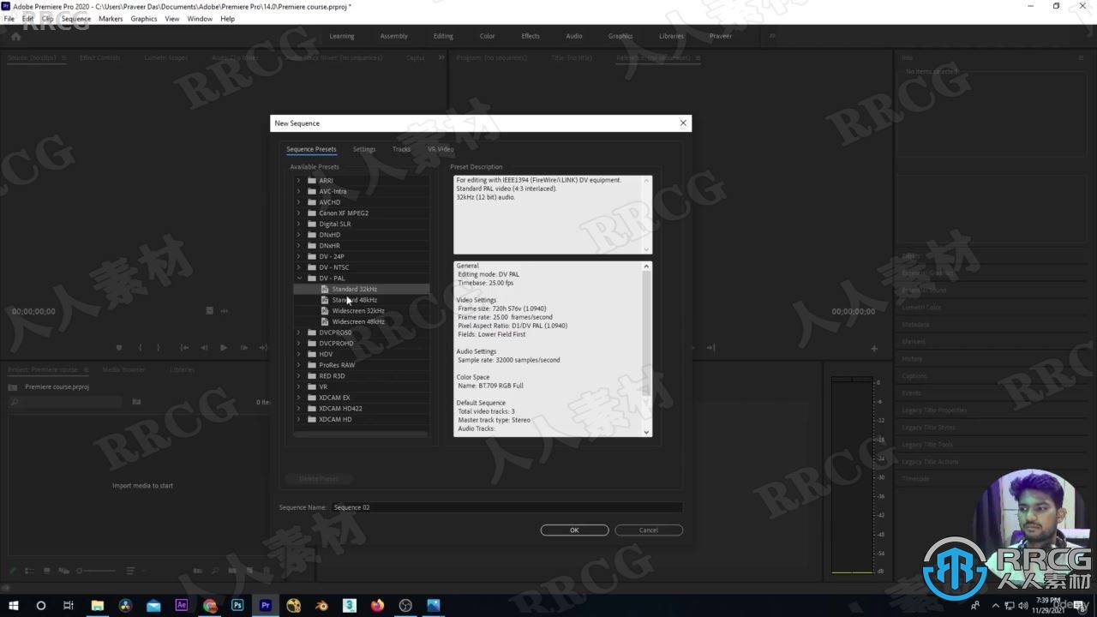Launch Blender from the taskbar
1097x617 pixels.
pos(321,605)
